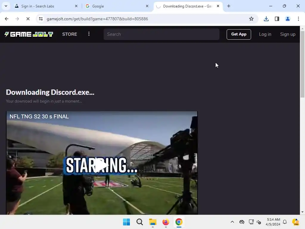Open Game Jolt's more options menu

tap(89, 34)
